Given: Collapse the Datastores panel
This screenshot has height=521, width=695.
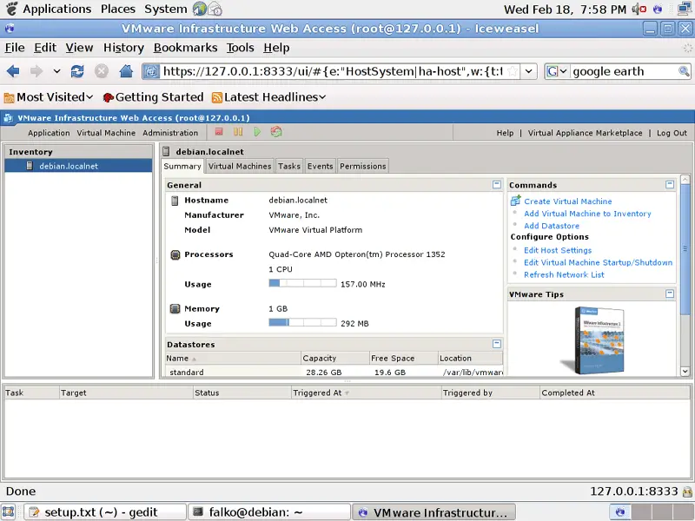Looking at the screenshot, I should (496, 344).
